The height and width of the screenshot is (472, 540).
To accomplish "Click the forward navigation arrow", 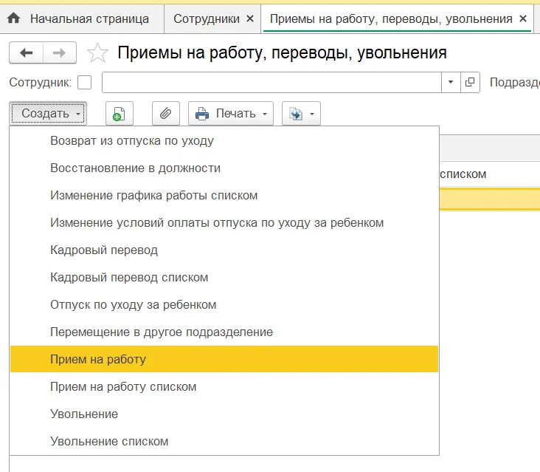I will click(x=60, y=52).
